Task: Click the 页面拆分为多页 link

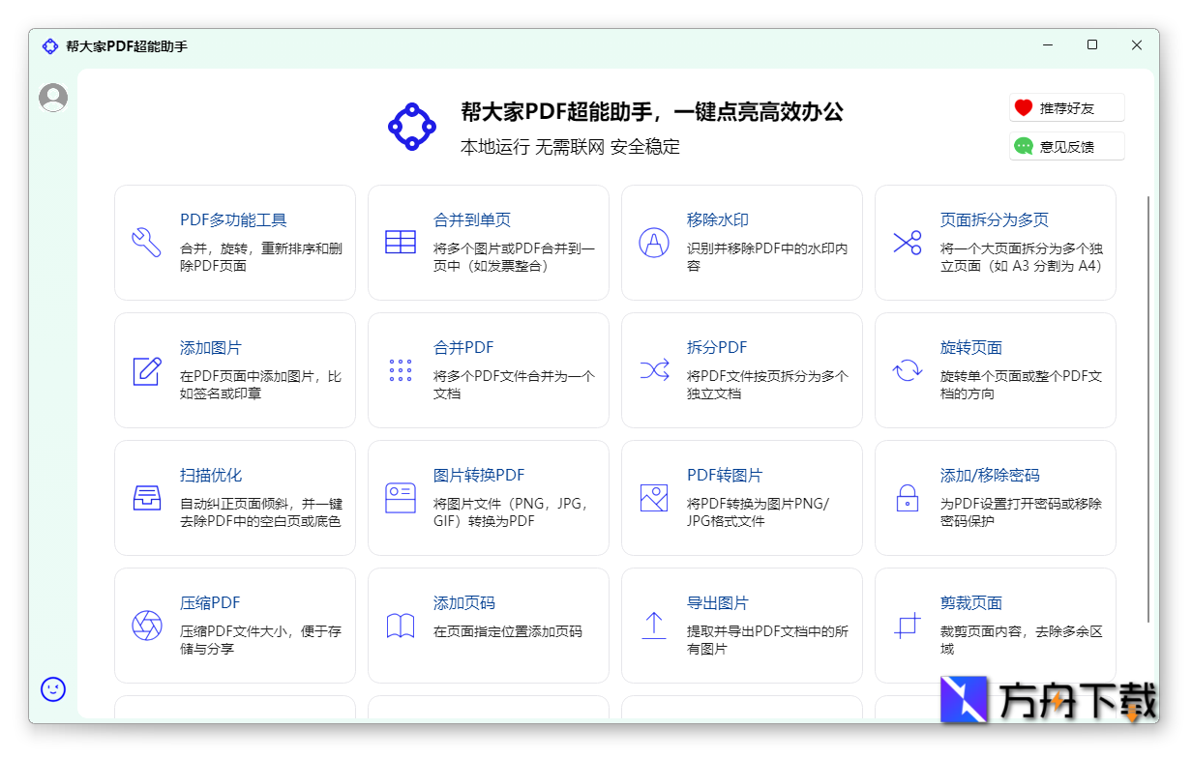Action: (x=994, y=219)
